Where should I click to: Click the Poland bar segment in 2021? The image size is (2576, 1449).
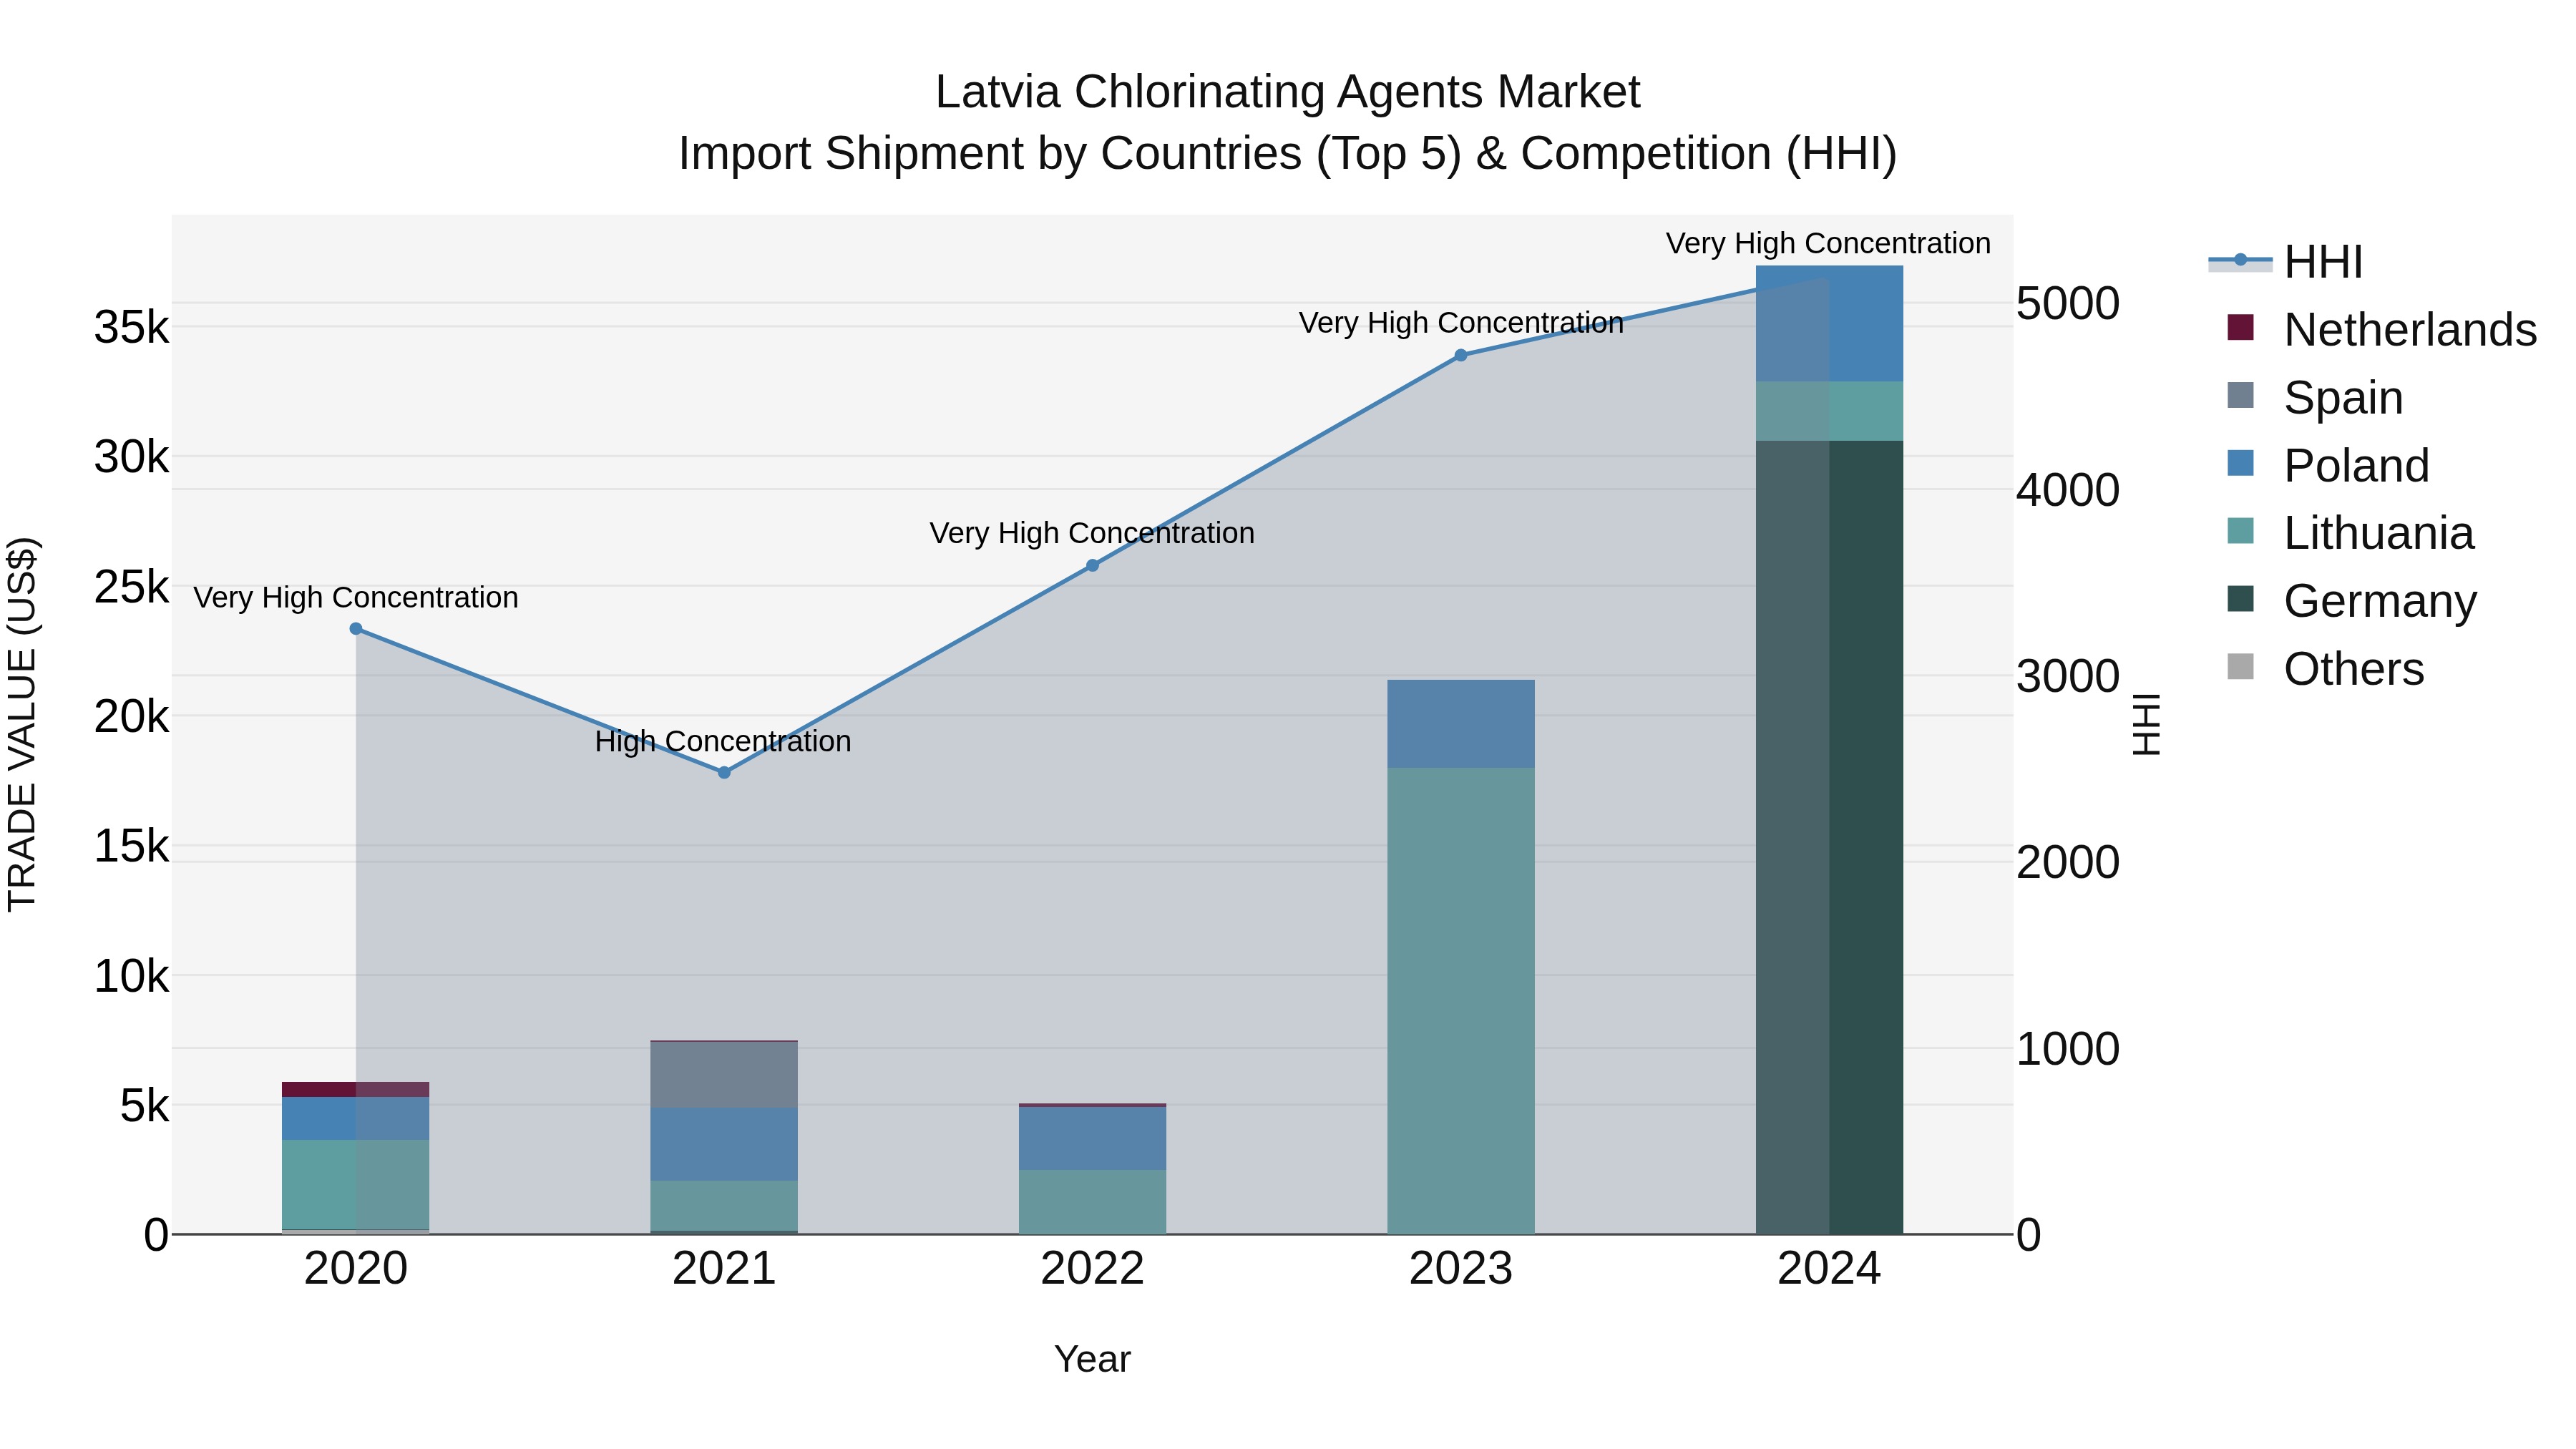(724, 1144)
